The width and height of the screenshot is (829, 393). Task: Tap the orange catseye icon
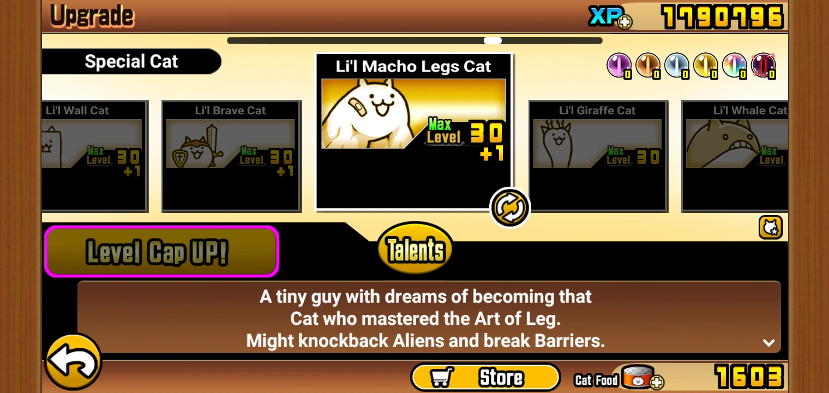[648, 66]
